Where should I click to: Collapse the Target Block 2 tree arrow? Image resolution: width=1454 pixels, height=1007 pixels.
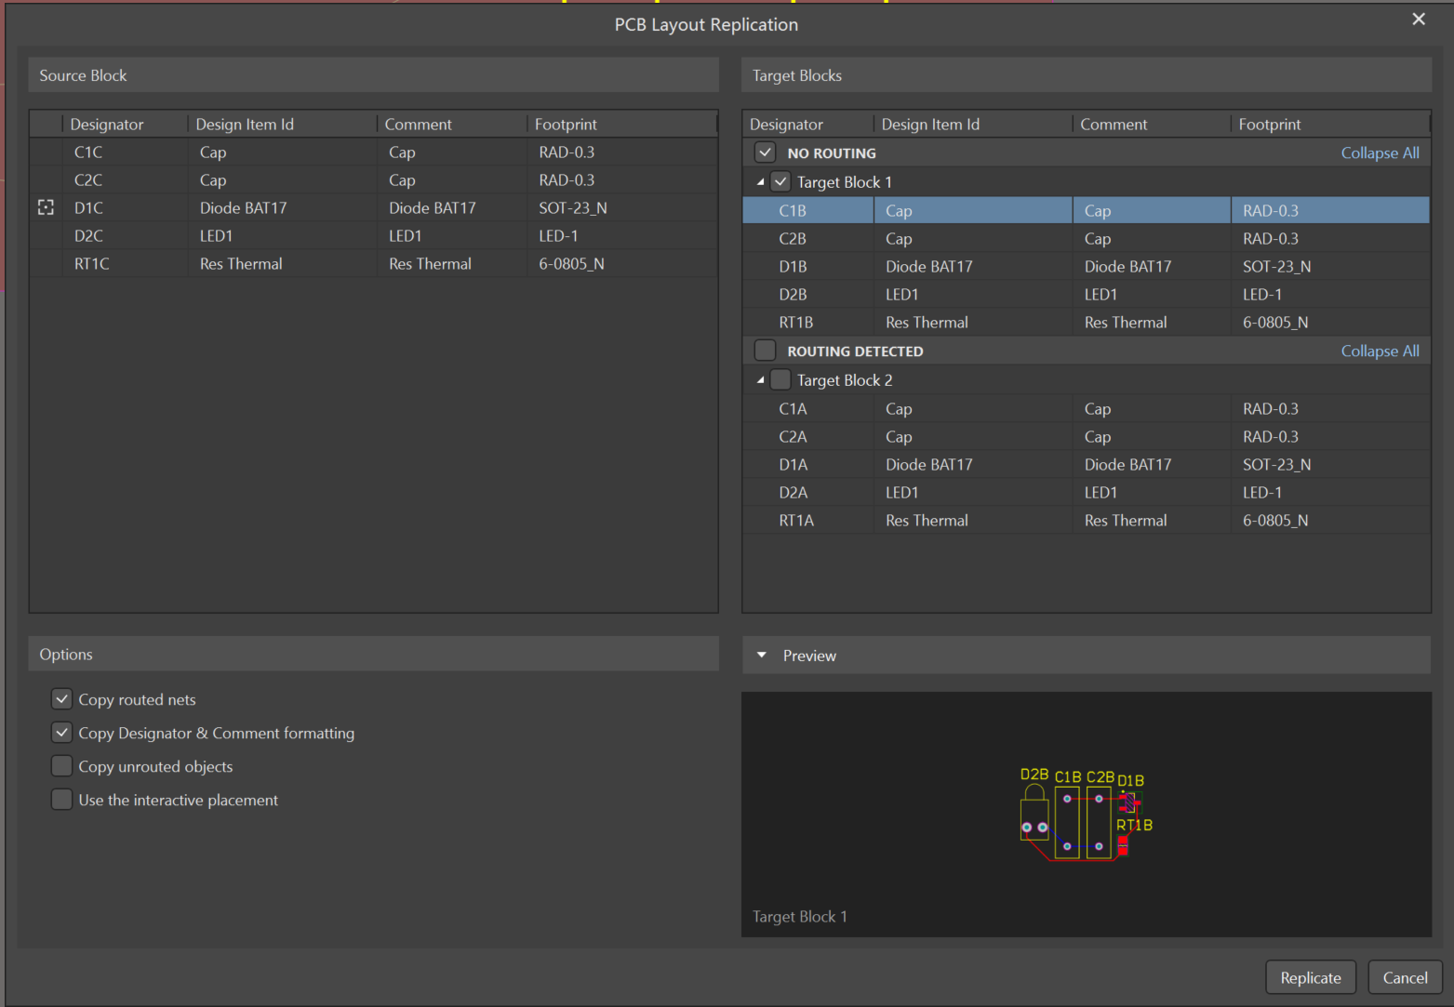coord(760,380)
